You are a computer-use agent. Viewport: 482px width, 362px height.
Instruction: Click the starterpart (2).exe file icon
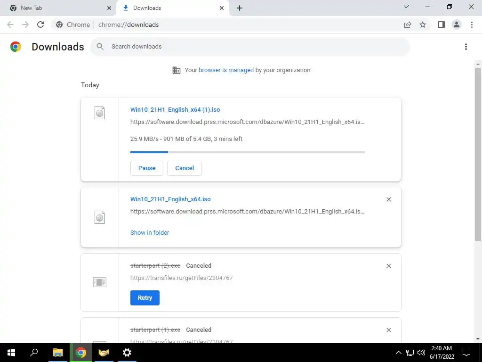pyautogui.click(x=100, y=282)
